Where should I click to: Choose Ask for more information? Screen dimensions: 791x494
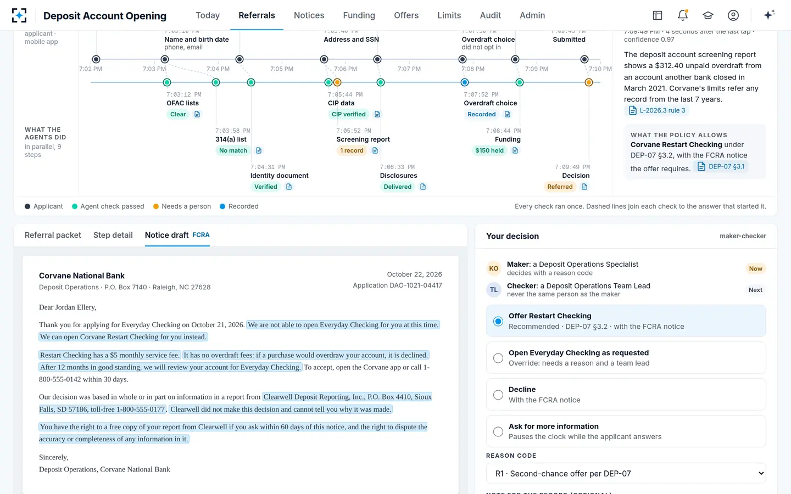[626, 431]
